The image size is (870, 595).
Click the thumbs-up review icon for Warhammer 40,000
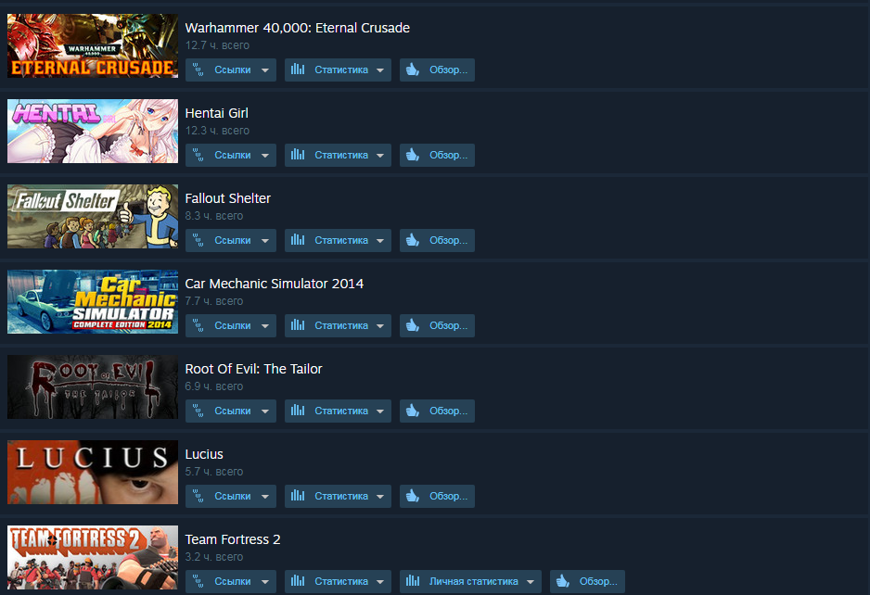(412, 70)
